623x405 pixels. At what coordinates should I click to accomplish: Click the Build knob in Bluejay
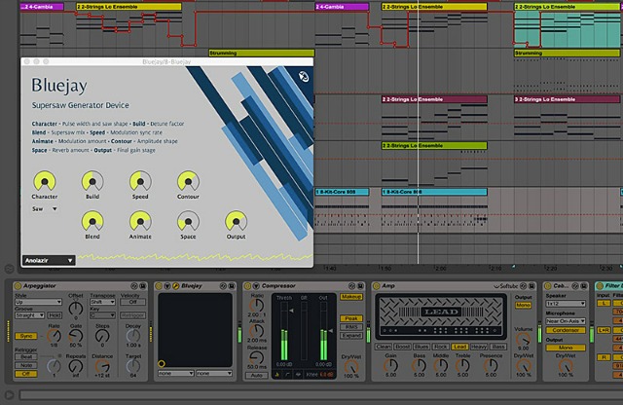pyautogui.click(x=92, y=181)
